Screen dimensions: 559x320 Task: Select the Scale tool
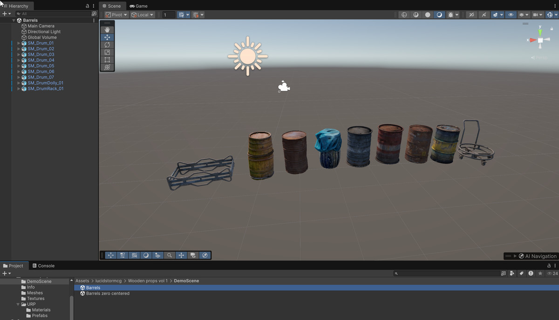point(107,52)
